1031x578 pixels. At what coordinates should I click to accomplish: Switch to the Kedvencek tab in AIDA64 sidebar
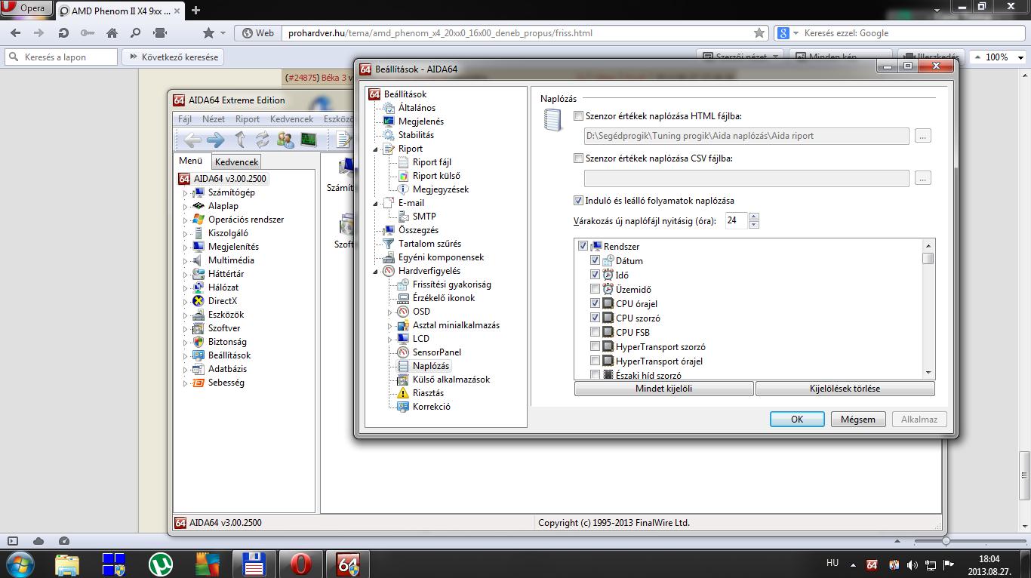[237, 161]
